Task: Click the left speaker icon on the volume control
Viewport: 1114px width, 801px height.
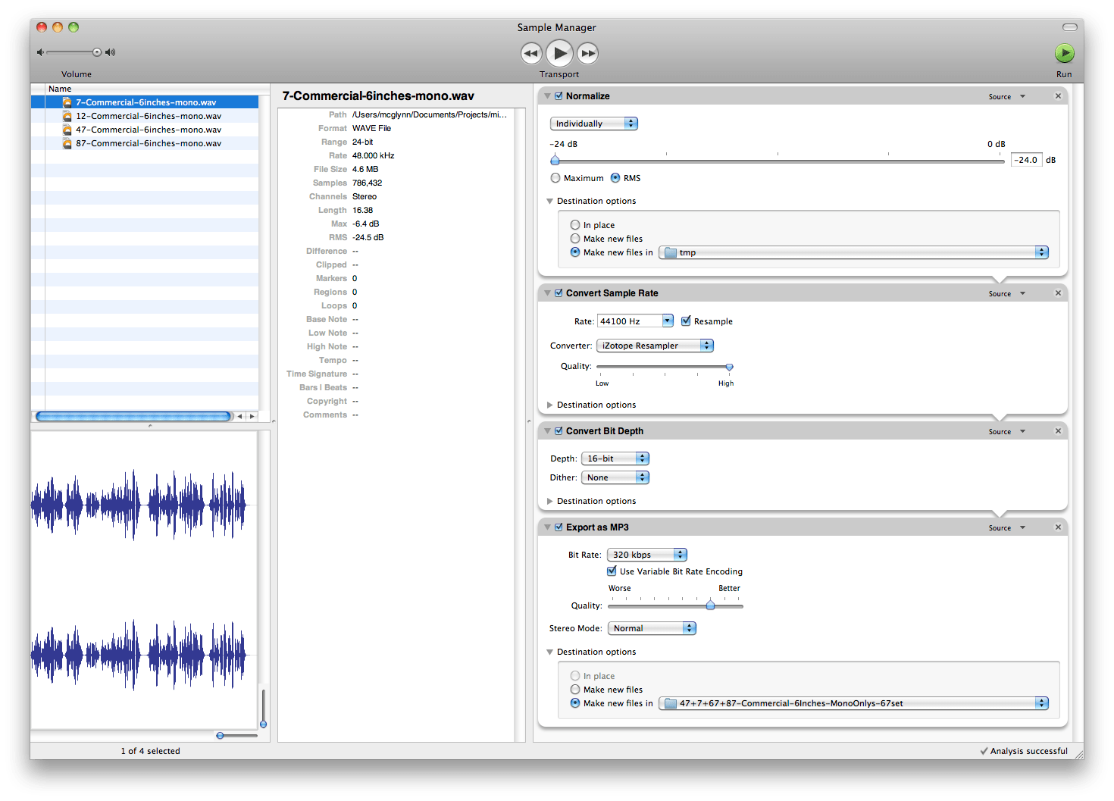Action: pyautogui.click(x=39, y=52)
